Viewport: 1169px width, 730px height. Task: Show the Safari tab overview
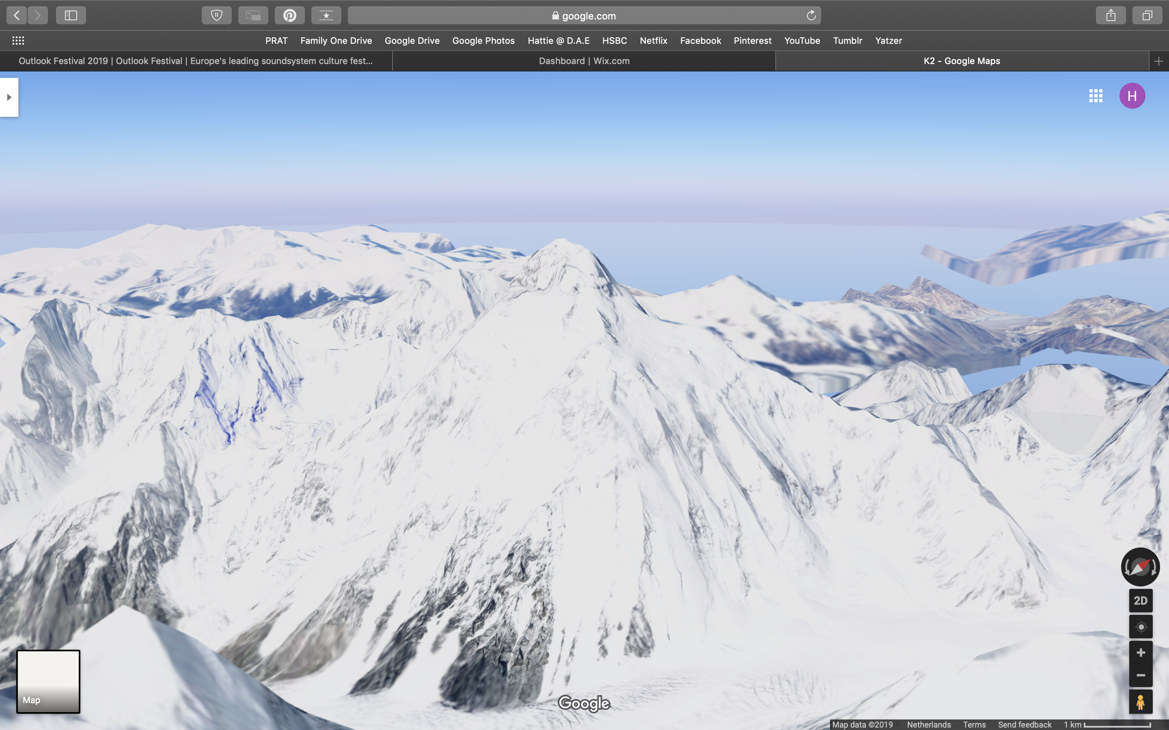click(1147, 15)
